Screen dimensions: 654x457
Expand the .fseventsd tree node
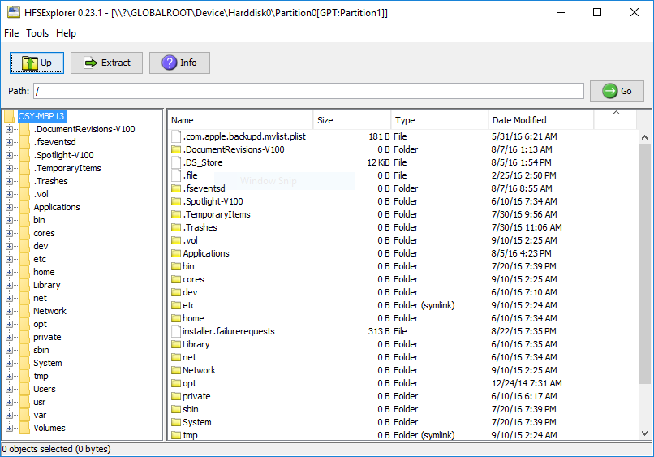[9, 142]
